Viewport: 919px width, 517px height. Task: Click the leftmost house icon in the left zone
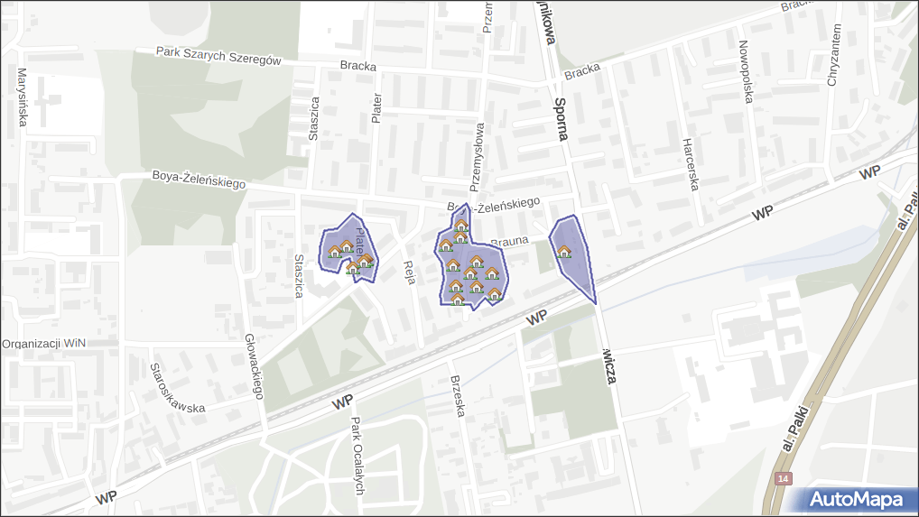tap(334, 252)
